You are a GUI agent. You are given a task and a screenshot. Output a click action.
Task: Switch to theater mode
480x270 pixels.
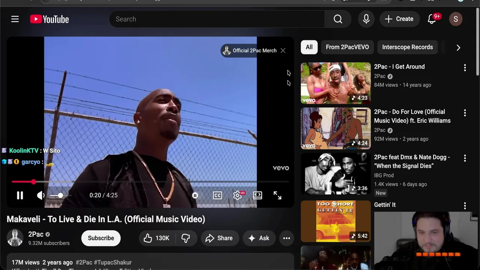point(258,195)
